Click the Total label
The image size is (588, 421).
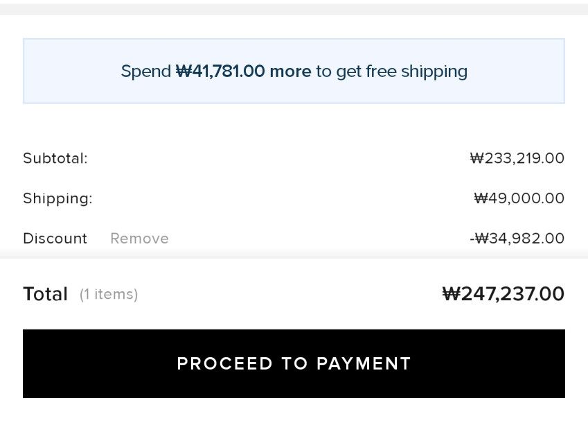[x=45, y=294]
